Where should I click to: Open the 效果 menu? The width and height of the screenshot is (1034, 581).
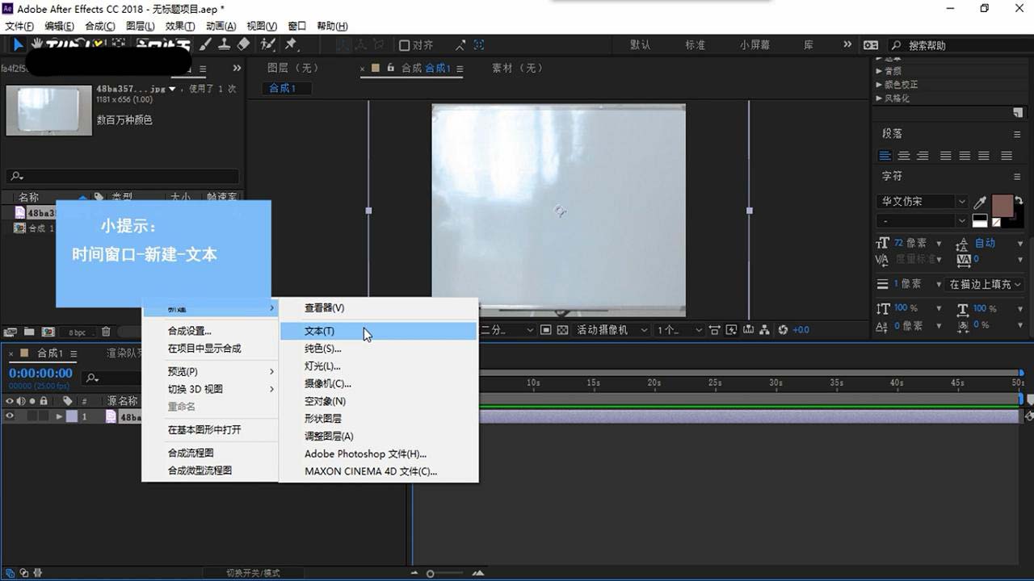pyautogui.click(x=179, y=25)
